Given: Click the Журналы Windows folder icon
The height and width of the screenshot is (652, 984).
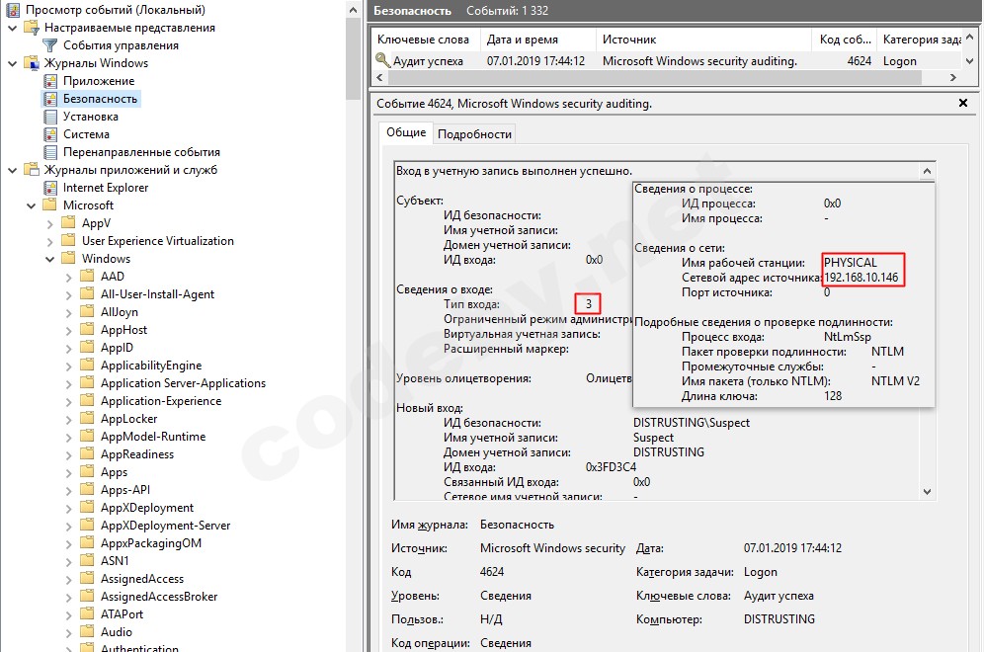Looking at the screenshot, I should pyautogui.click(x=32, y=63).
